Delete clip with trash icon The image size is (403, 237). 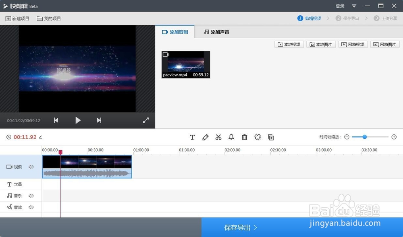coord(245,137)
